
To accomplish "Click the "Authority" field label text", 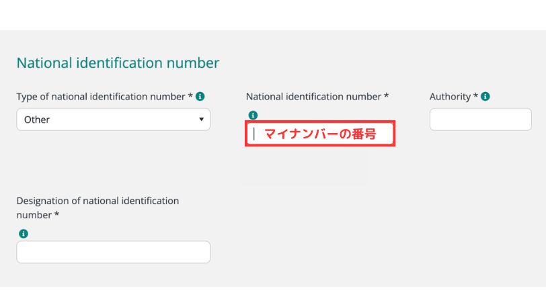I will coord(450,97).
